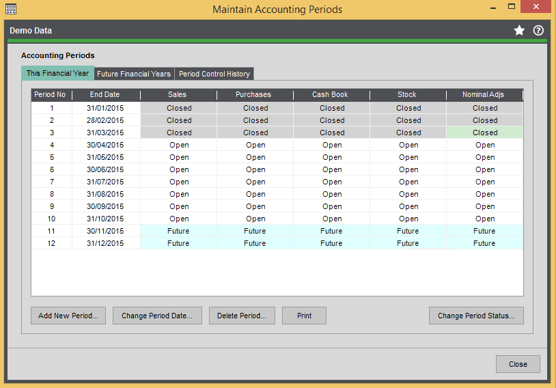The width and height of the screenshot is (556, 388).
Task: Click Add New Period button
Action: (x=68, y=316)
